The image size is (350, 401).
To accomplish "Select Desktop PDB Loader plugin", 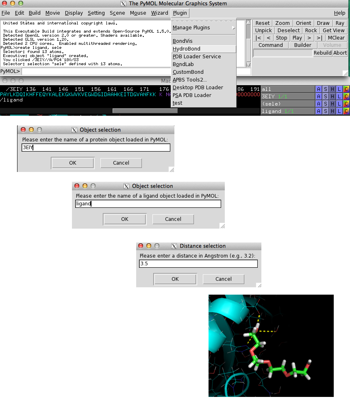I will 203,88.
